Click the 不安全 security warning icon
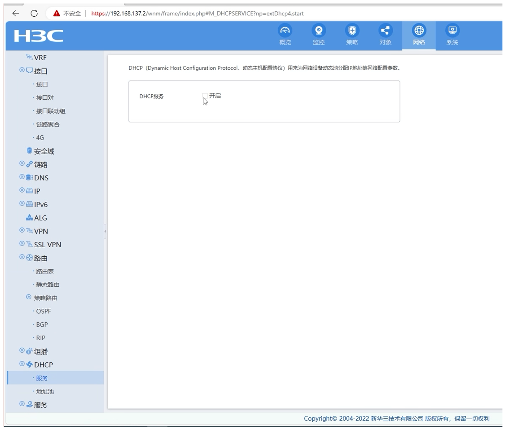 tap(57, 13)
